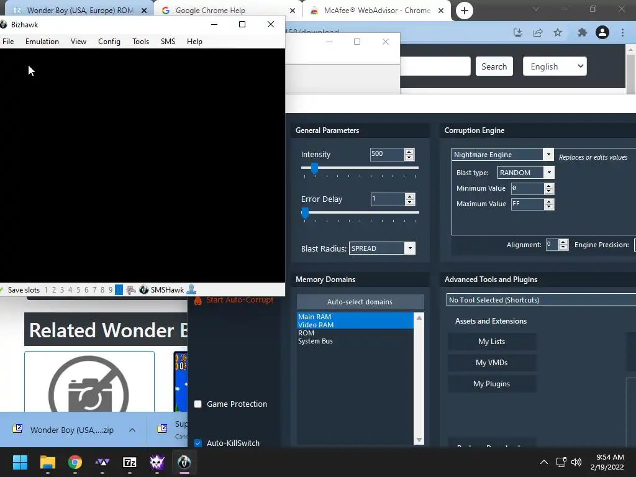Select ROM memory domain
The width and height of the screenshot is (636, 477).
click(355, 333)
